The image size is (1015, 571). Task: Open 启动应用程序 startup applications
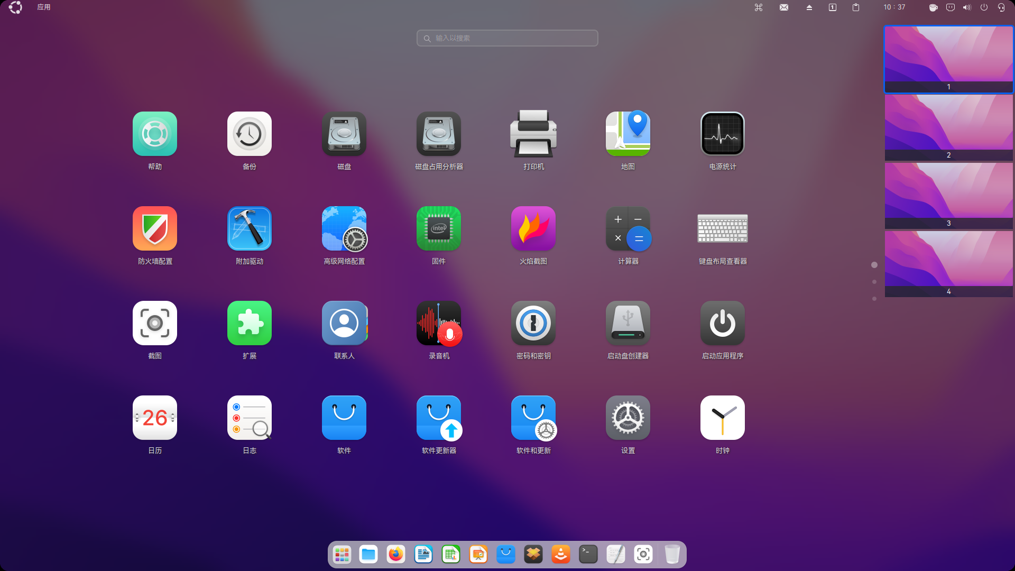coord(723,323)
